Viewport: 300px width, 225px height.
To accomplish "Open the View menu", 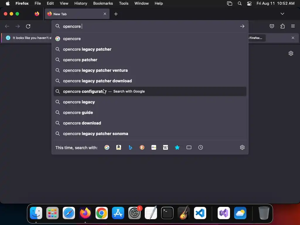I will click(64, 3).
